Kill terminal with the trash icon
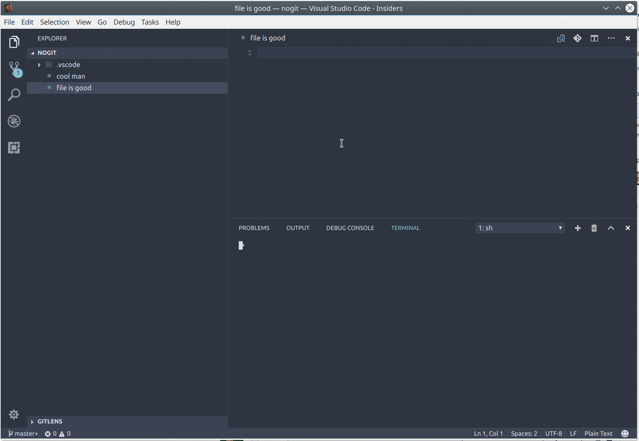Screen dimensions: 639x441 594,228
